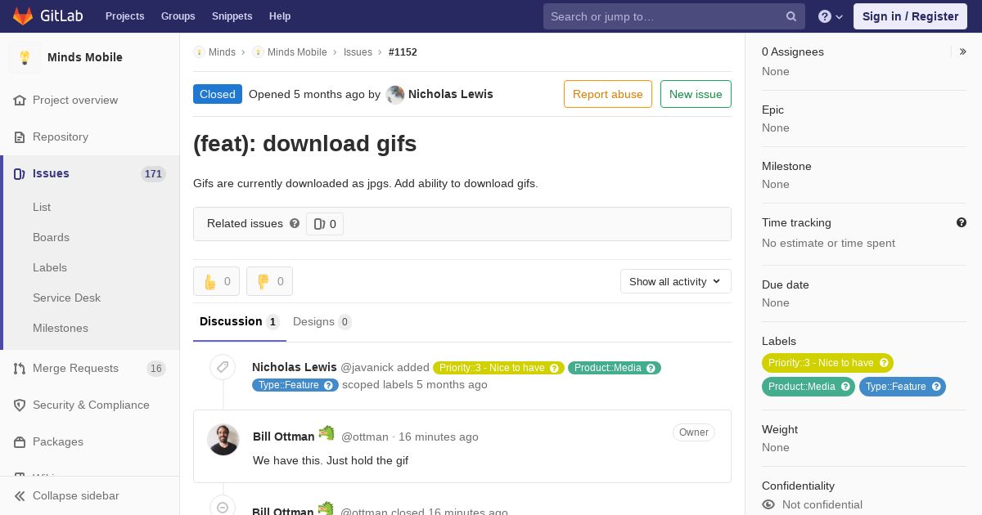The width and height of the screenshot is (982, 515).
Task: Click the Merge Requests icon
Action: point(20,368)
